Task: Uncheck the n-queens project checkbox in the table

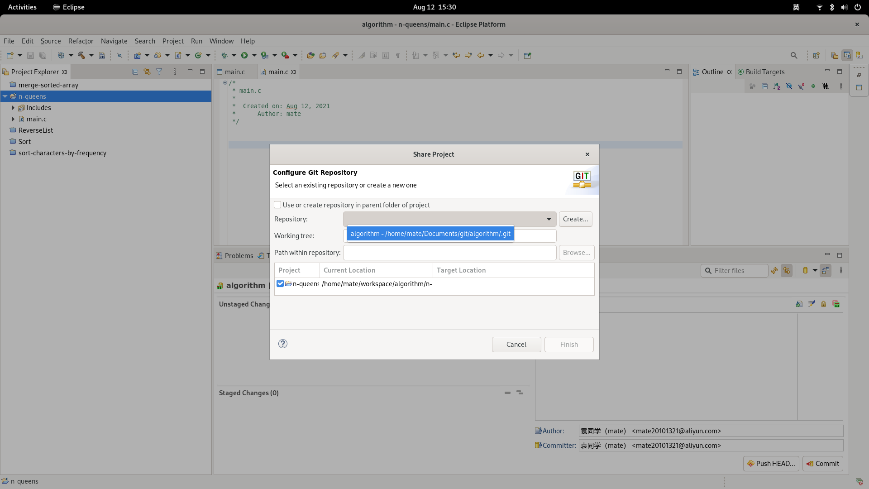Action: pos(280,283)
